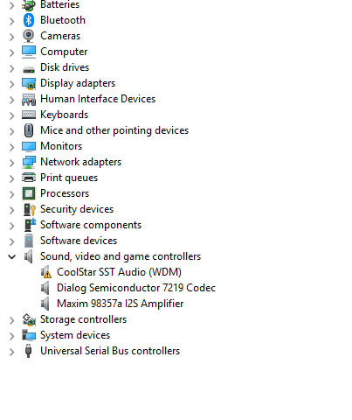Expand the Disk drives category
The height and width of the screenshot is (420, 352).
11,68
